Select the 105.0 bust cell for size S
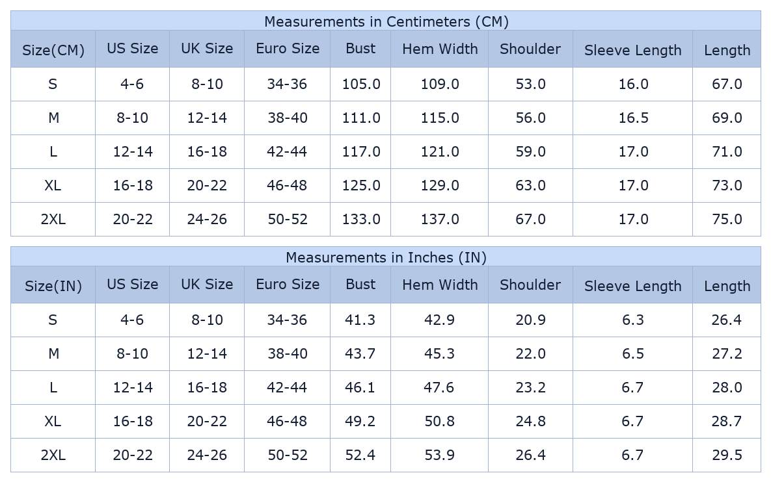This screenshot has width=771, height=486. (x=361, y=84)
